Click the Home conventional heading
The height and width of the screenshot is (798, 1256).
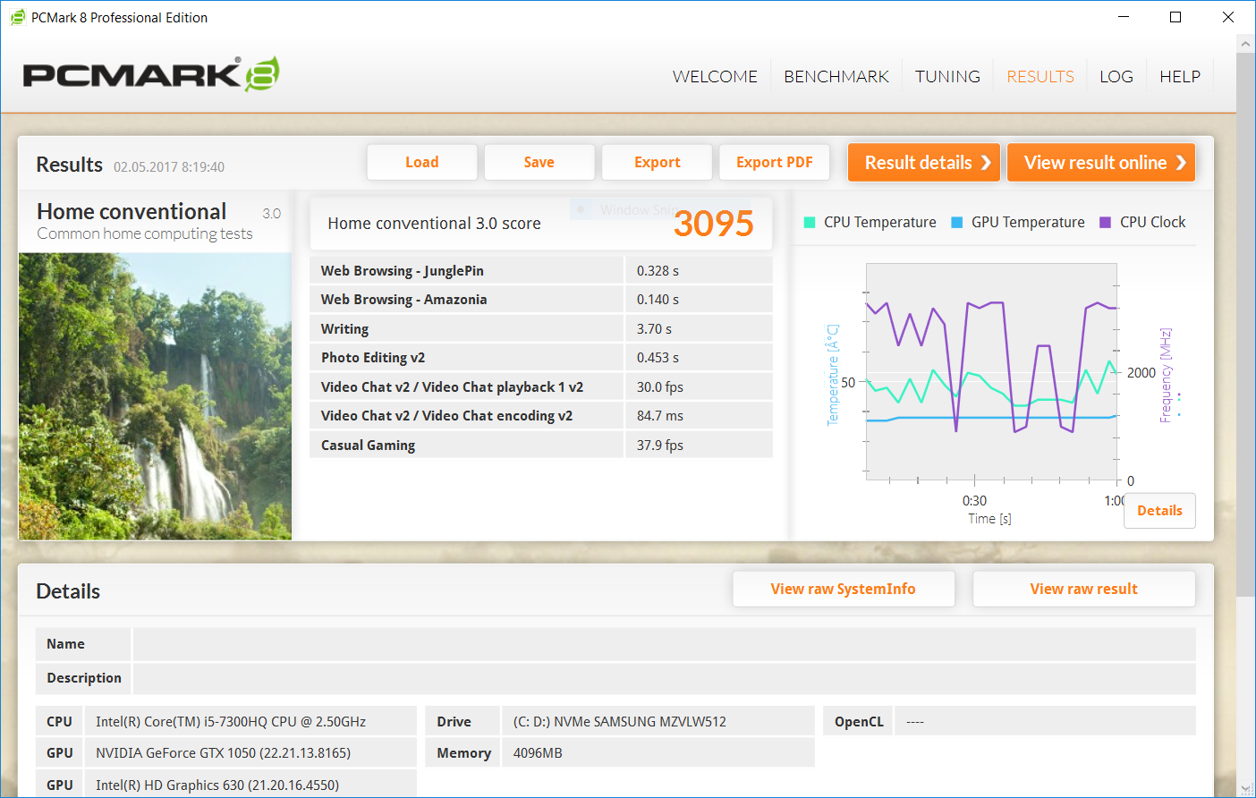coord(132,212)
